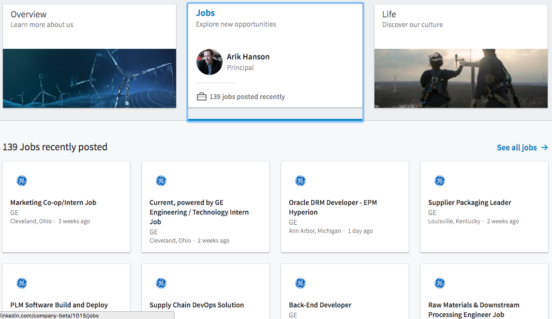
Task: Click the arrow icon next to See all jobs
Action: point(544,147)
